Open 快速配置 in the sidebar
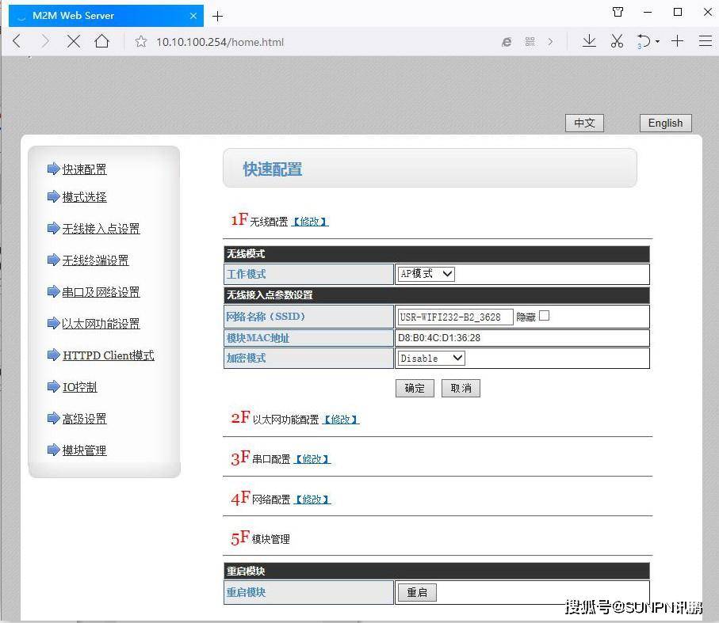The width and height of the screenshot is (719, 623). point(84,169)
